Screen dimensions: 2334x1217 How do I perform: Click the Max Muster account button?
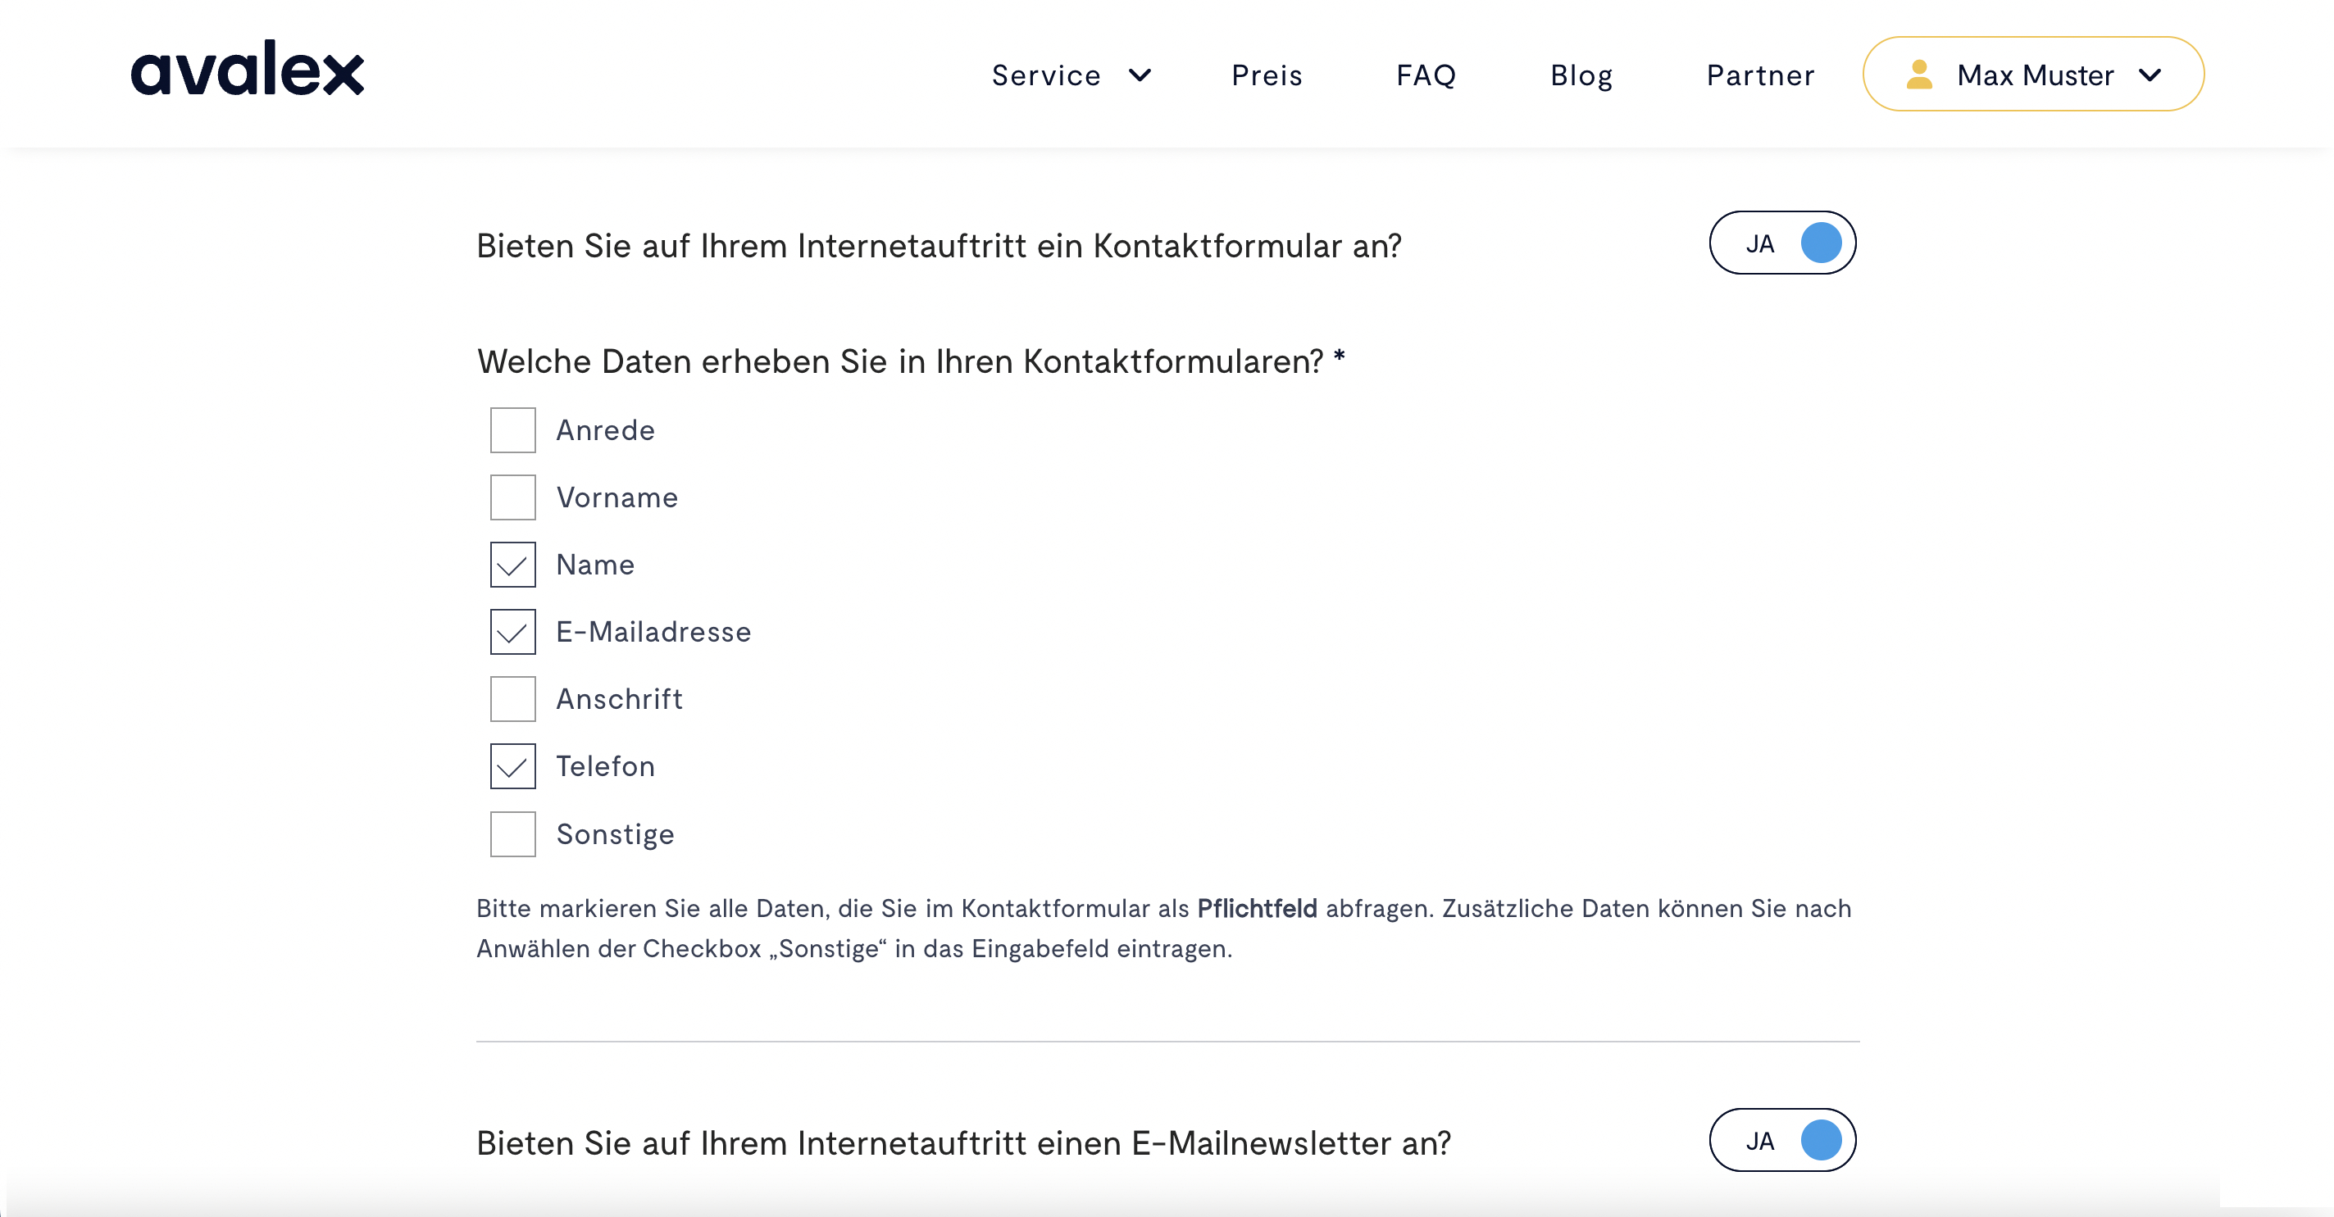click(2033, 75)
